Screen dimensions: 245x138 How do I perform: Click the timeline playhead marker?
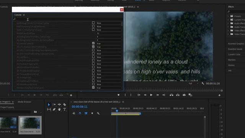pyautogui.click(x=117, y=111)
